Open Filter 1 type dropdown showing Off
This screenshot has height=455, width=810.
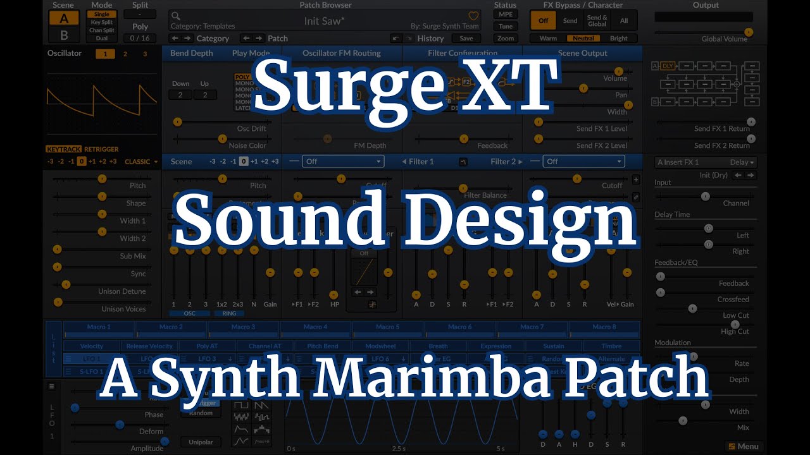(x=343, y=161)
